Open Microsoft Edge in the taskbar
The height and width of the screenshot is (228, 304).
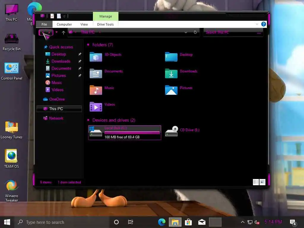[161, 222]
